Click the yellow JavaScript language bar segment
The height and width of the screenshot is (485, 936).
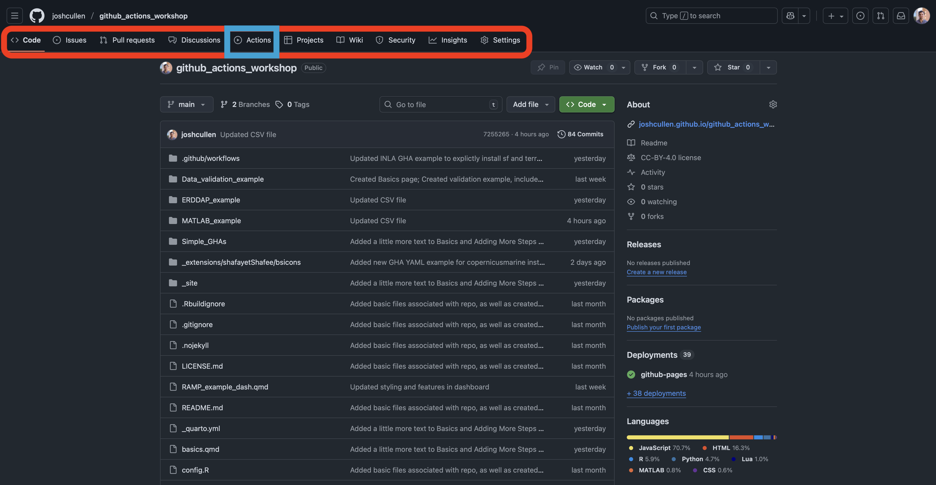(x=677, y=437)
